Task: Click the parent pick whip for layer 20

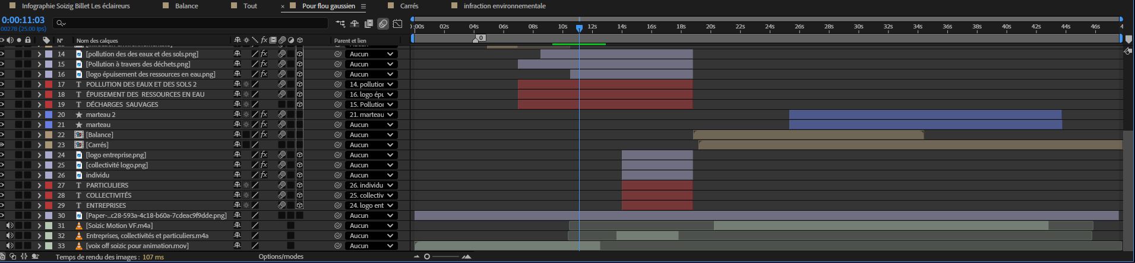Action: coord(338,115)
